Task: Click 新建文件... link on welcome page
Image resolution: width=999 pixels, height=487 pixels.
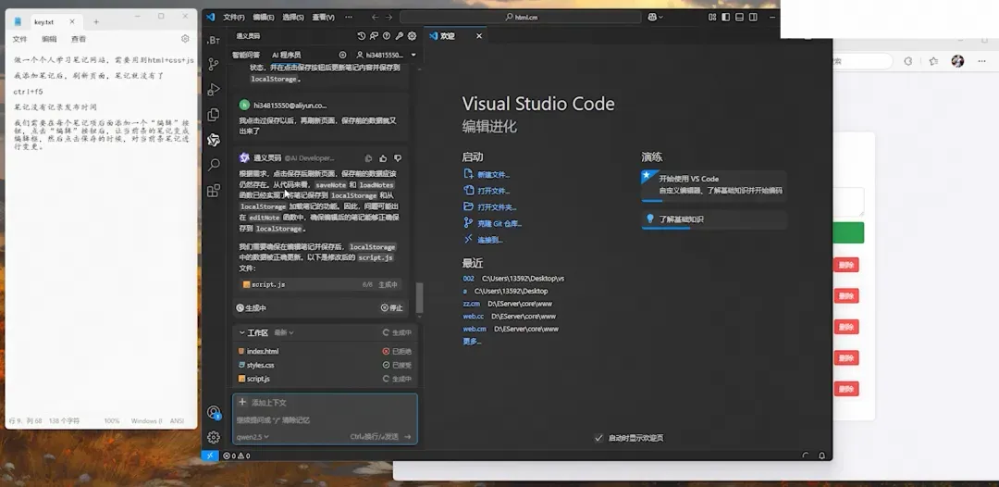Action: coord(493,175)
